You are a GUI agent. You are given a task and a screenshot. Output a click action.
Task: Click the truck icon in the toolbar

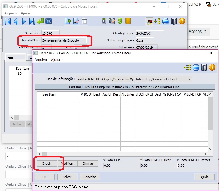click(x=149, y=21)
